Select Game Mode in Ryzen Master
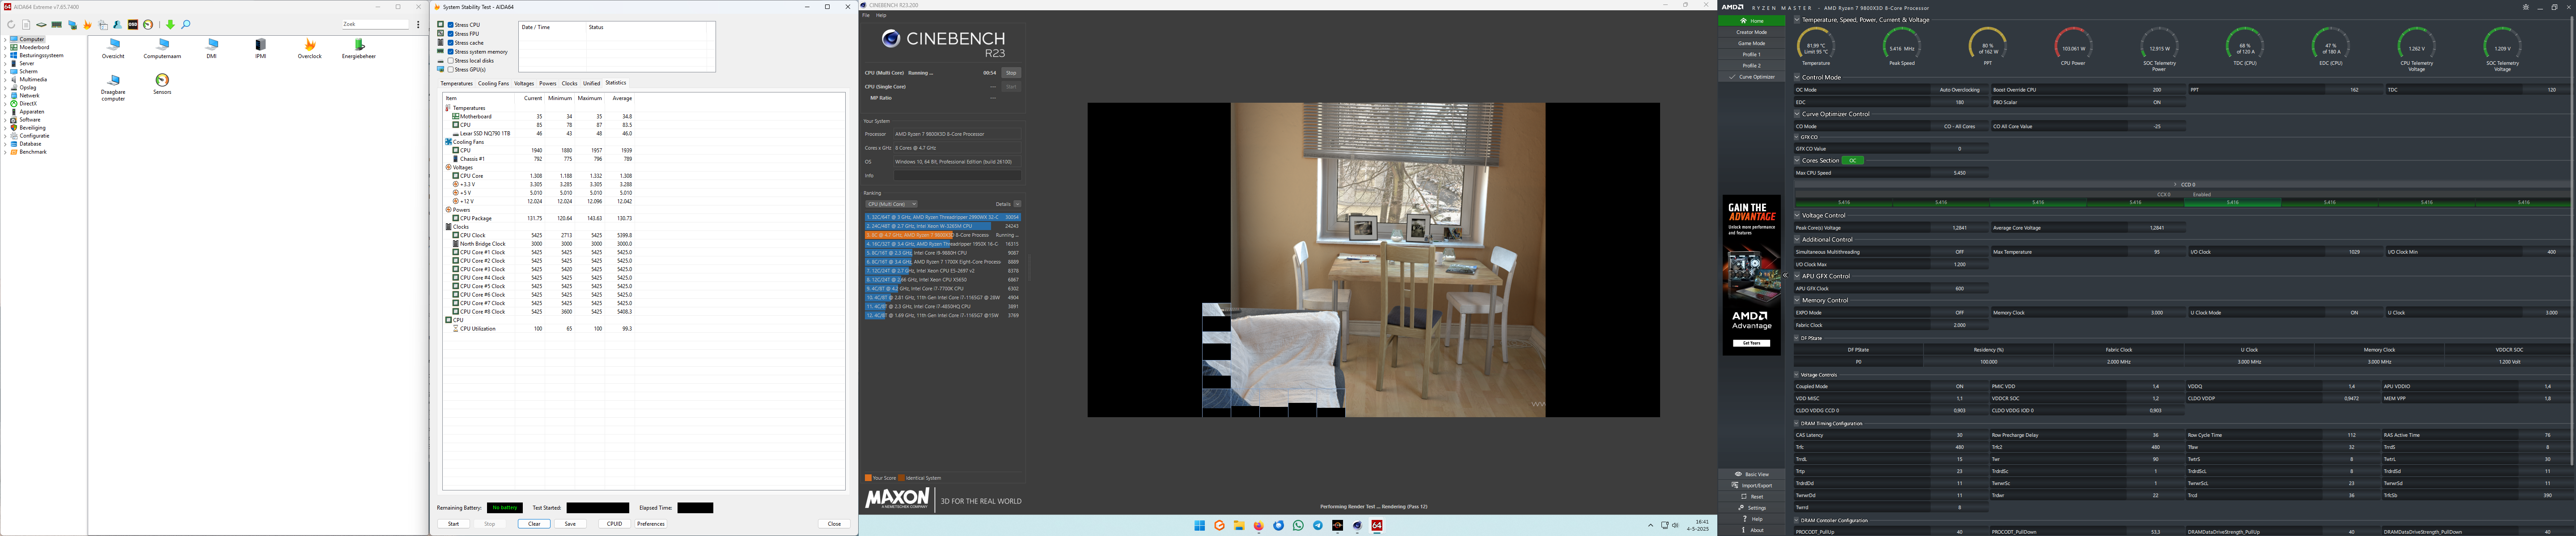 pyautogui.click(x=1752, y=44)
